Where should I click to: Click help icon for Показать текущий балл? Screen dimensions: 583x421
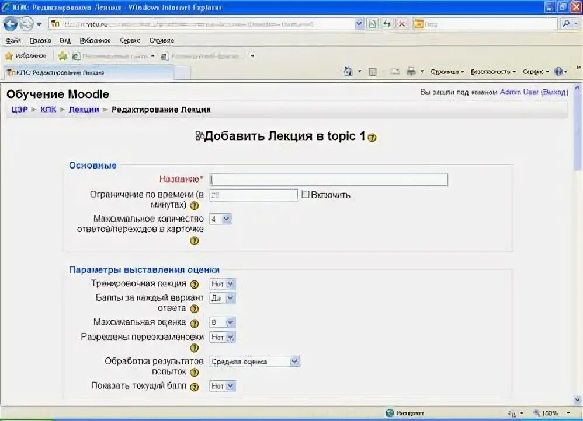(x=194, y=387)
